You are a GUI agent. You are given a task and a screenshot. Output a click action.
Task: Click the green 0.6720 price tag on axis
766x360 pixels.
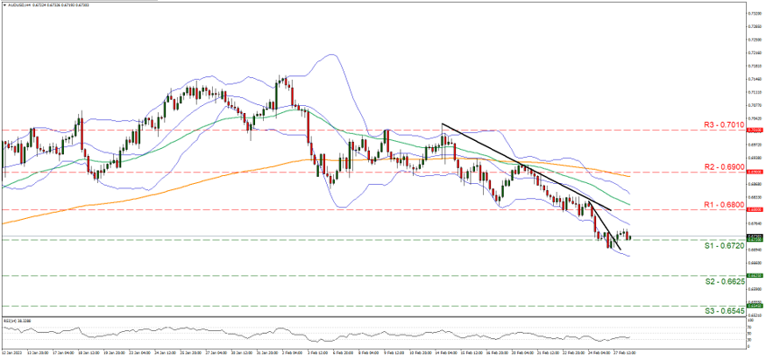click(754, 240)
